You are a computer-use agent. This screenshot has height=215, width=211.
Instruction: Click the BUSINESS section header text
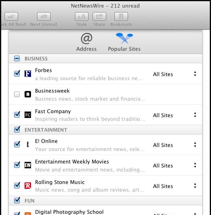[36, 59]
